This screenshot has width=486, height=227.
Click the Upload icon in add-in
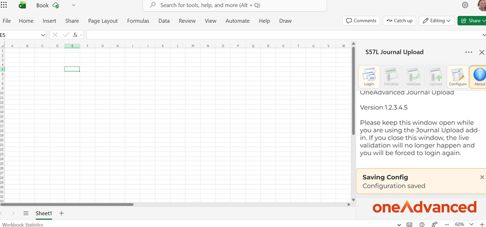coord(435,77)
